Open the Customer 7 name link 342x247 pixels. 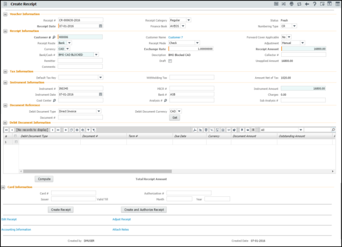pos(176,37)
